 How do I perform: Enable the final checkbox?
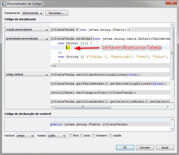[x=71, y=135]
